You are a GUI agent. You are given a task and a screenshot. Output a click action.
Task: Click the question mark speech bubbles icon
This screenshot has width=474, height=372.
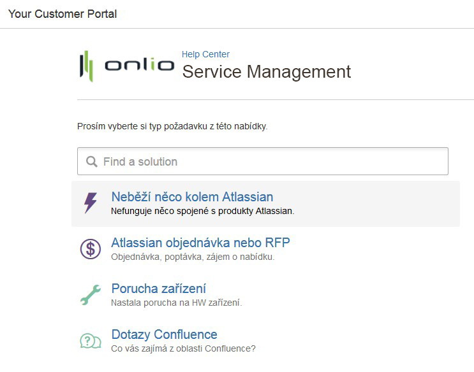[x=91, y=341]
